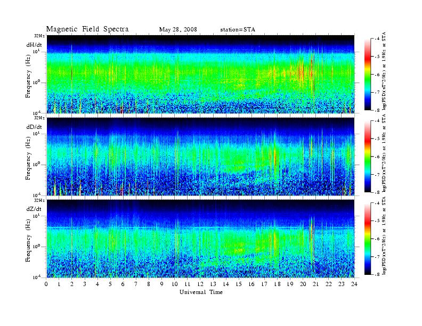
Task: Click the color bar beside the dD/dt panel
Action: click(x=368, y=157)
